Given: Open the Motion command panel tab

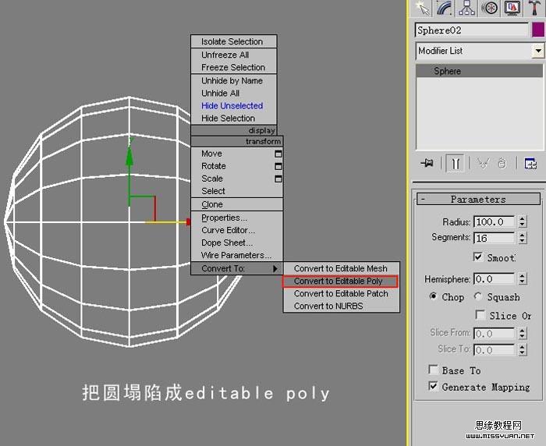Looking at the screenshot, I should click(490, 8).
